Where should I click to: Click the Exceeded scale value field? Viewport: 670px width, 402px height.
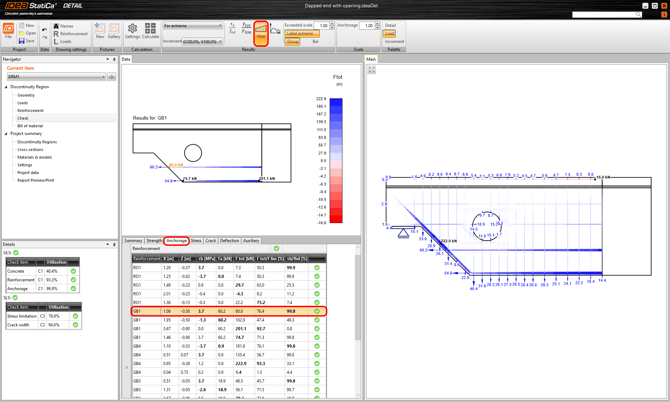click(x=321, y=25)
